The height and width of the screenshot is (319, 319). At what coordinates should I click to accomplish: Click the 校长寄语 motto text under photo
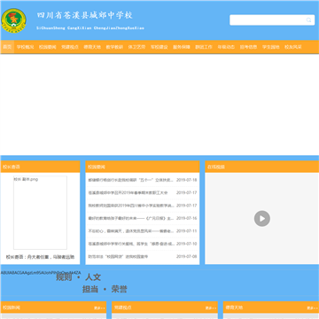[x=40, y=257]
